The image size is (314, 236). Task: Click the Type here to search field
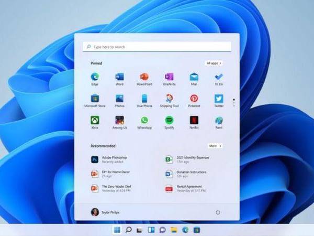pyautogui.click(x=157, y=47)
